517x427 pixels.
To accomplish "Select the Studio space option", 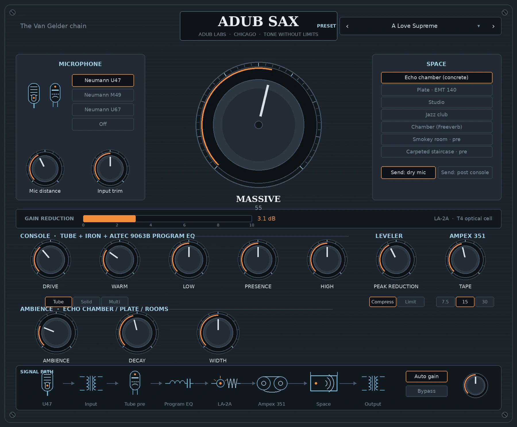I will coord(437,102).
